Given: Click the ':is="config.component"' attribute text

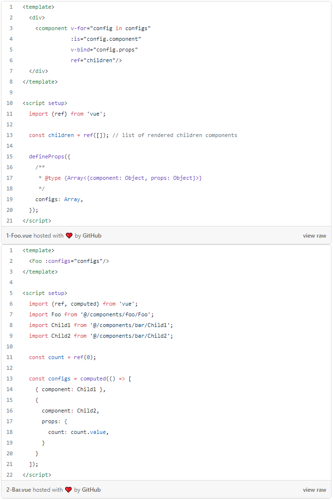Looking at the screenshot, I should click(x=106, y=39).
